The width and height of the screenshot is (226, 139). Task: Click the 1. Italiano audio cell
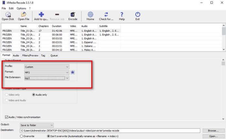point(88,46)
